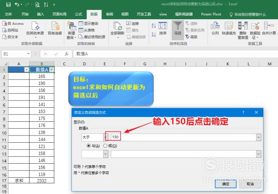Import data From Web (自网站)
The height and width of the screenshot is (194, 278).
[x=11, y=30]
